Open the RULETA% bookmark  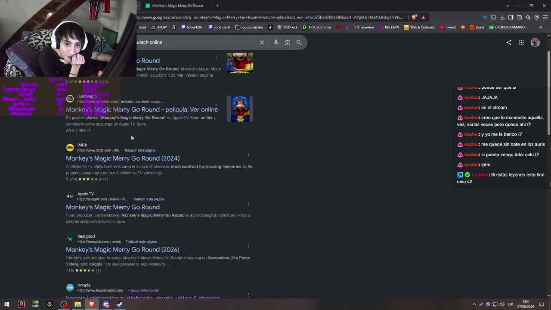(x=389, y=27)
